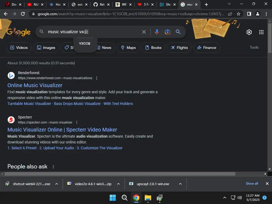The image size is (272, 204).
Task: Filter results by Maps
Action: 128,48
